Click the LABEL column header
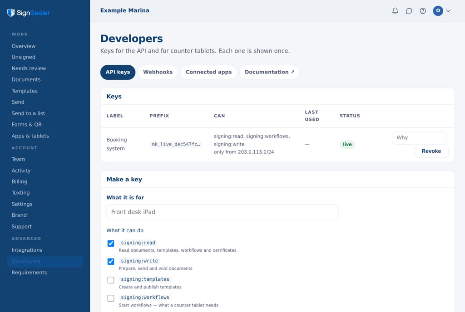465x312 pixels. coord(115,116)
